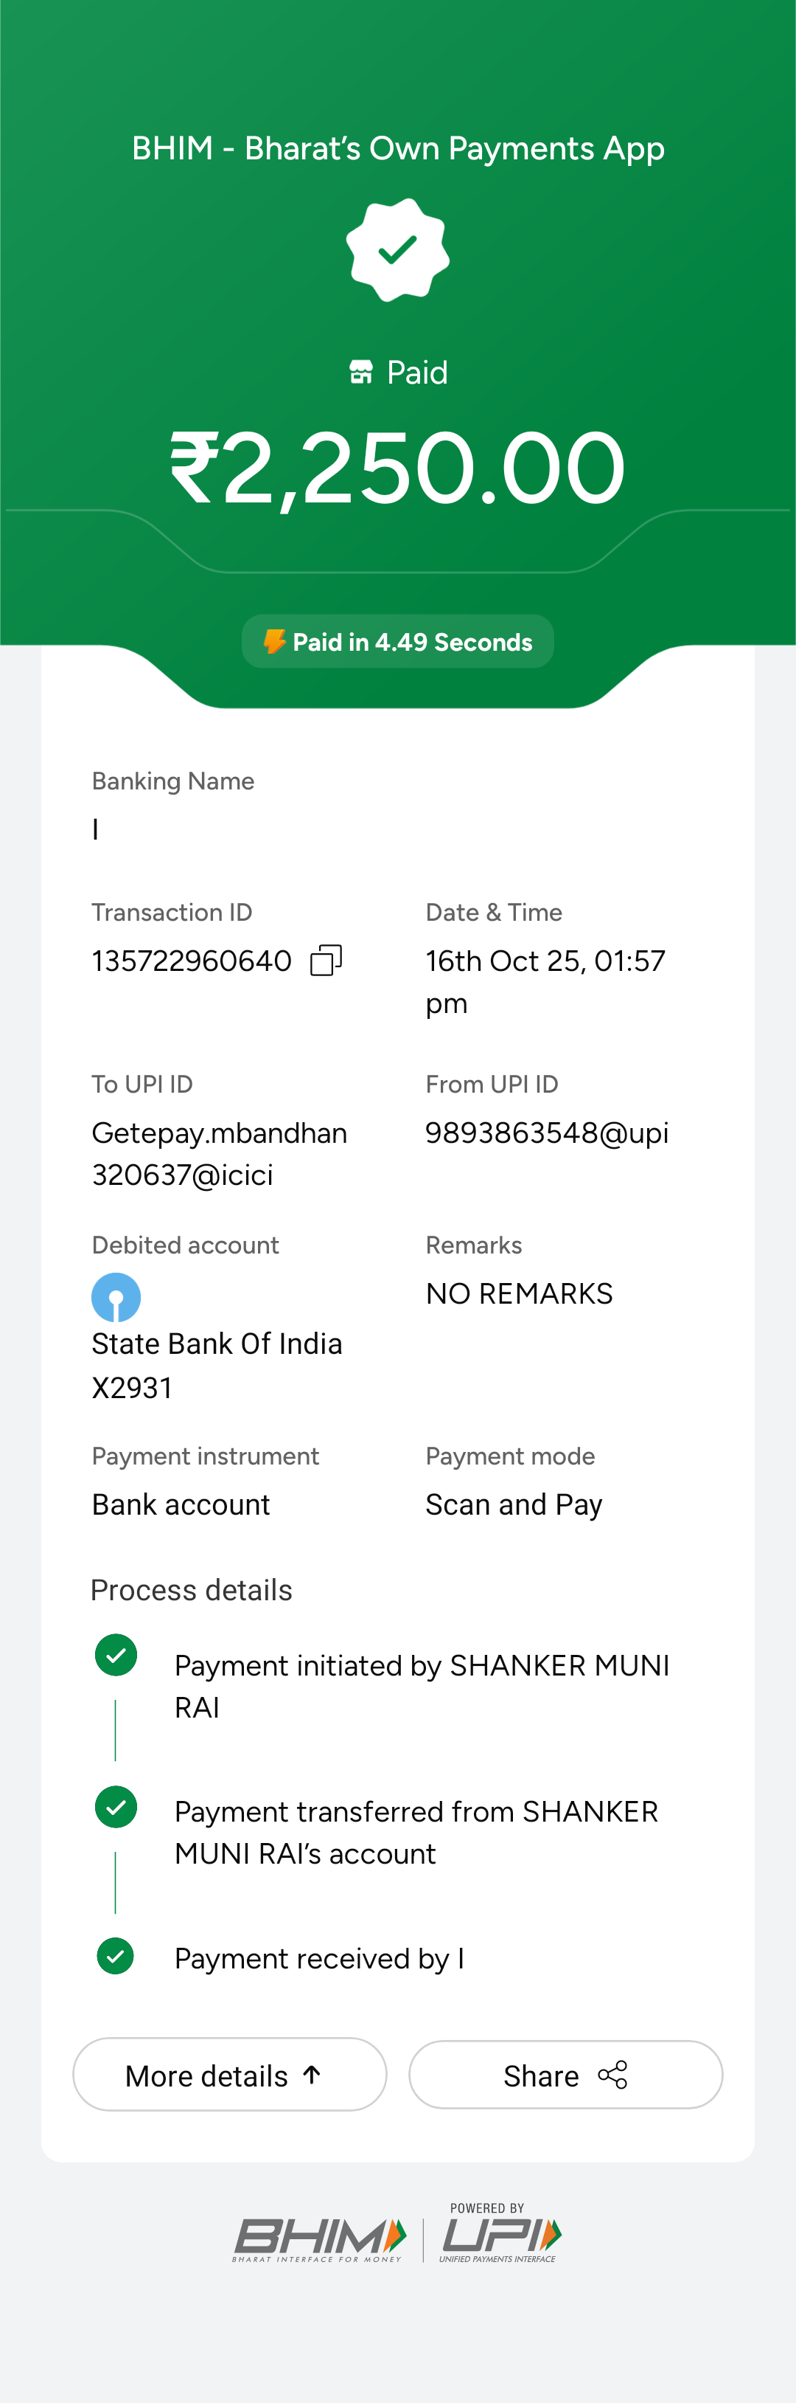Screen dimensions: 796x2403
Task: Open the Share options
Action: pyautogui.click(x=565, y=2075)
